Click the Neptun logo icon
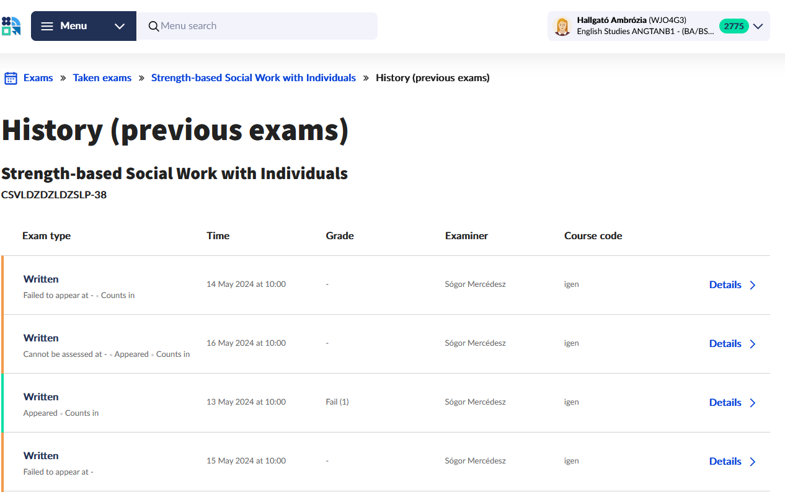The height and width of the screenshot is (492, 785). point(11,26)
